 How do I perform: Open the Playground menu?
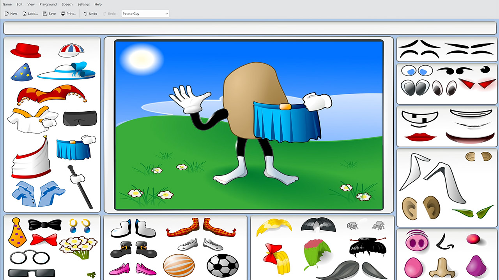pos(48,4)
